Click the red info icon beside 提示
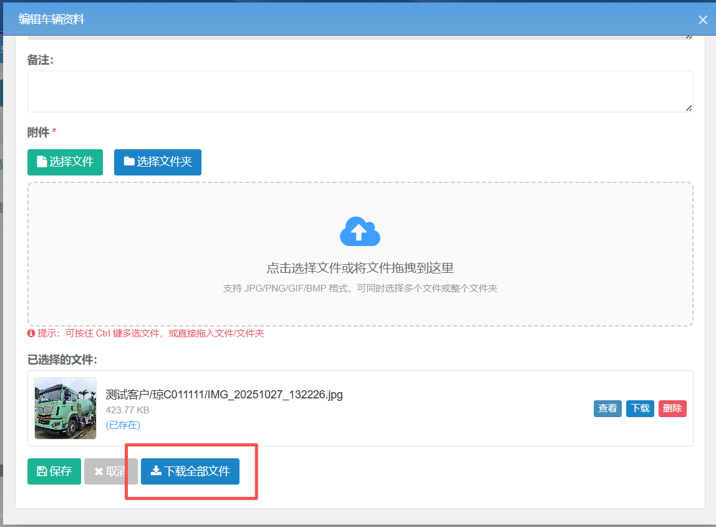 31,333
